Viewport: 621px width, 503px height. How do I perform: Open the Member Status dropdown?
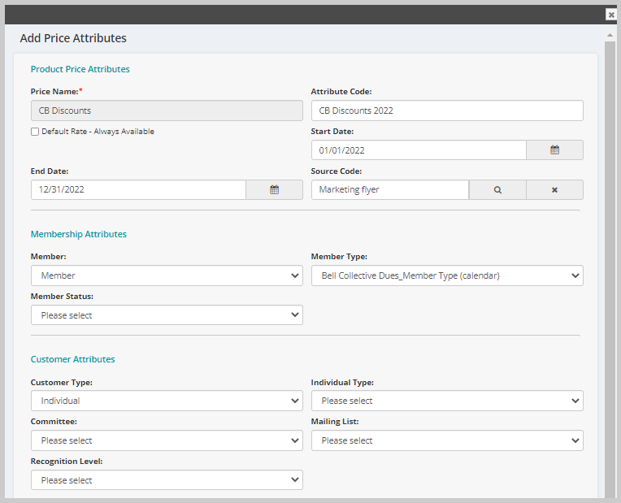167,315
